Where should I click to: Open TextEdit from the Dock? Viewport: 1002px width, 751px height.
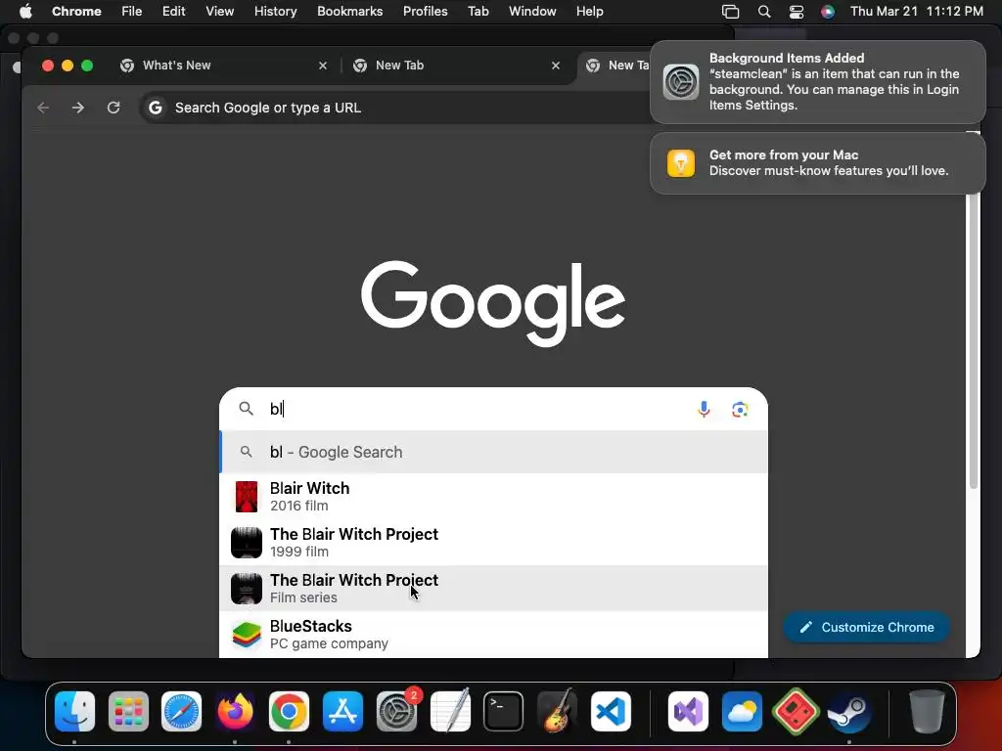450,712
